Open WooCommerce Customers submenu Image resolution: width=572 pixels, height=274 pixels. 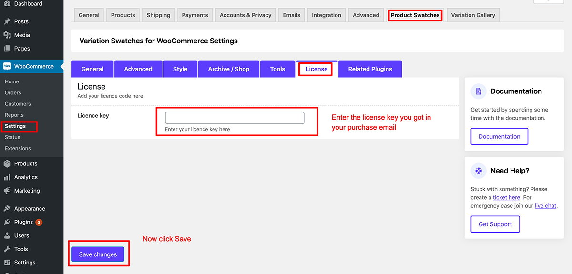tap(18, 104)
